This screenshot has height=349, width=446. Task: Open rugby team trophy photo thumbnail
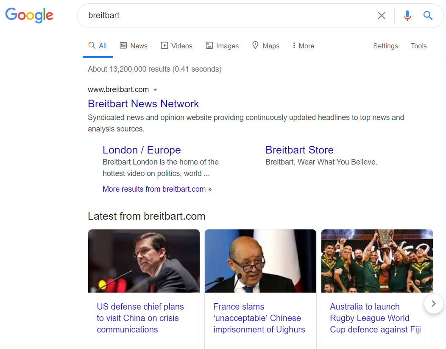(377, 261)
